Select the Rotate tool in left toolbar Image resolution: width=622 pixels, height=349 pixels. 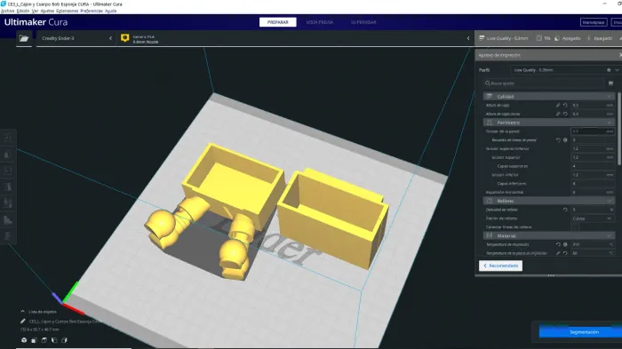[x=8, y=171]
